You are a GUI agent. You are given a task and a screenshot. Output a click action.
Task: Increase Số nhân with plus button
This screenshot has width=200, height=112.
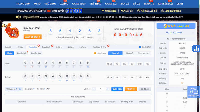[x=108, y=89]
